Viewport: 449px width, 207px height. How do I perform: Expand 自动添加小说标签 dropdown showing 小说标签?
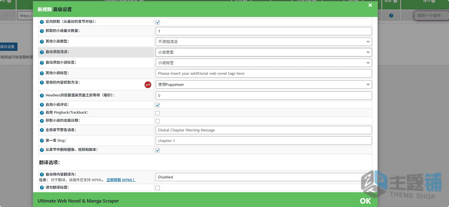click(264, 63)
